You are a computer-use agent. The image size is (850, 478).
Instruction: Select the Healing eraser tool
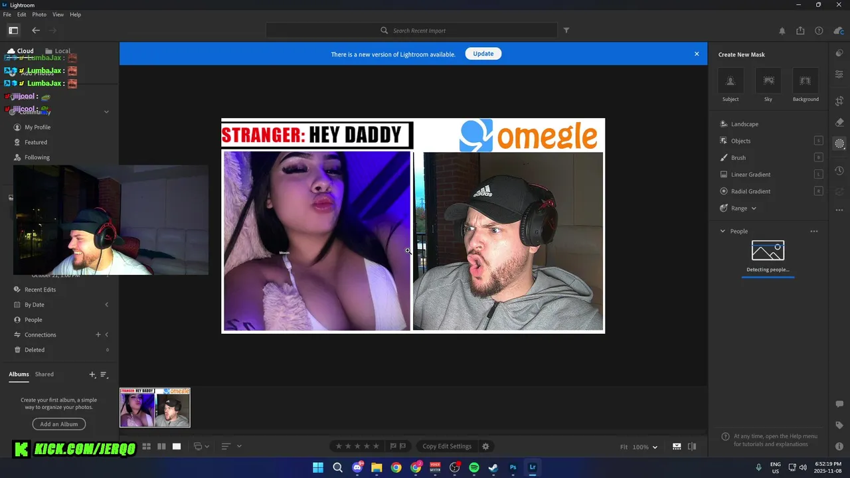[839, 122]
